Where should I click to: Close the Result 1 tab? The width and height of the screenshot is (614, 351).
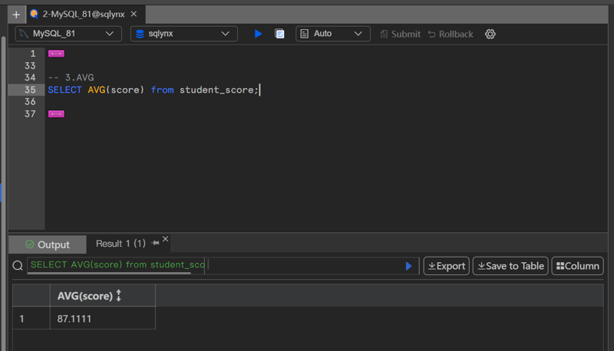166,239
